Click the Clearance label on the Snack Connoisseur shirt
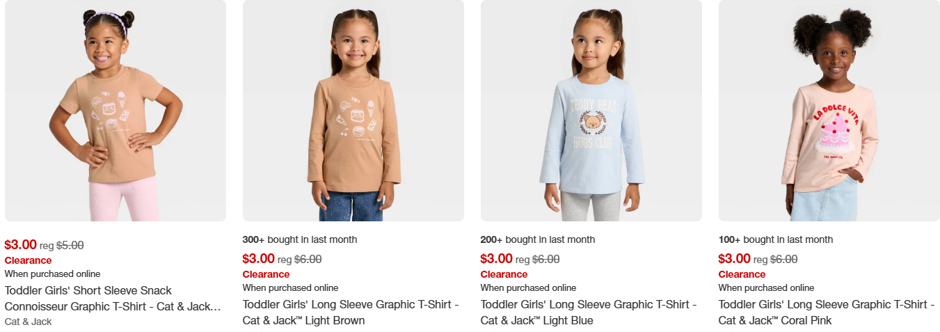940x332 pixels. [29, 260]
